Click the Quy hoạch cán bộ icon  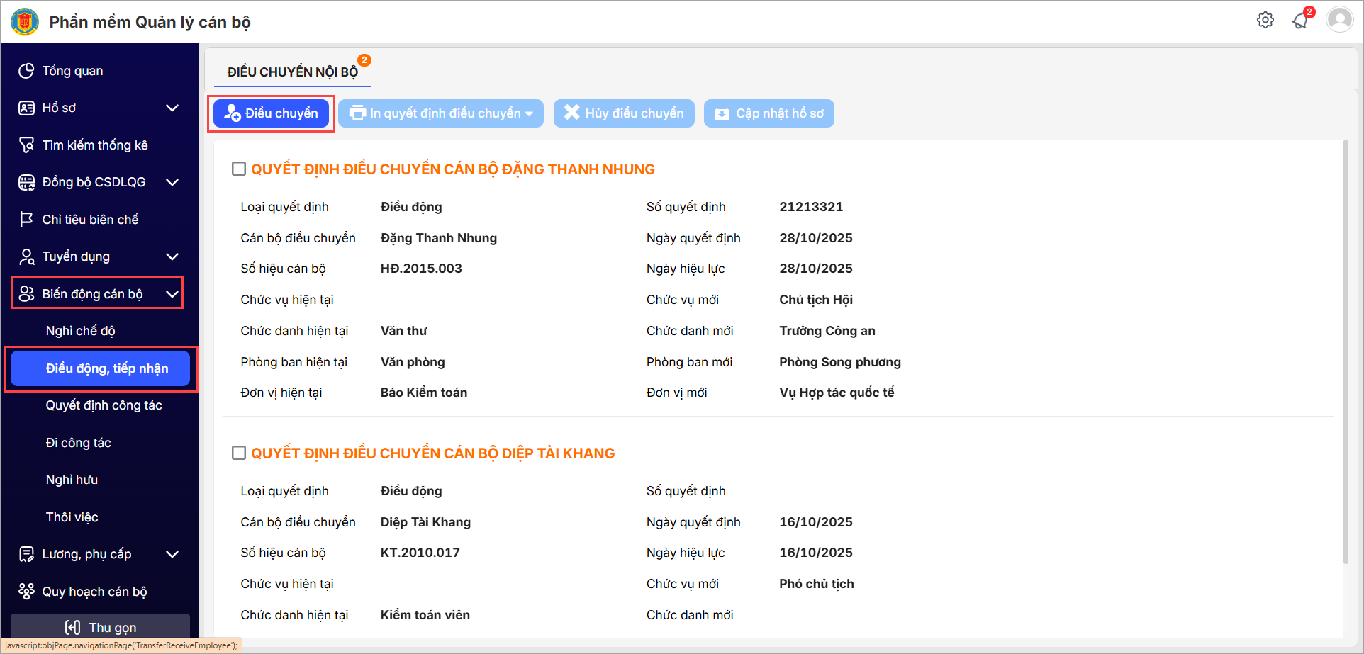click(x=26, y=592)
